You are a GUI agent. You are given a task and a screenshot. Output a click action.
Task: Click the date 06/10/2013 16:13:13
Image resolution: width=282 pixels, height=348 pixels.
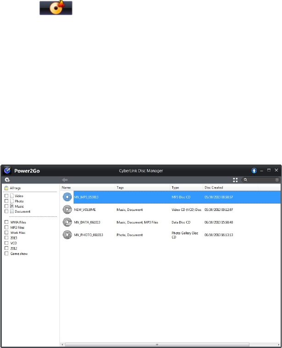(219, 235)
